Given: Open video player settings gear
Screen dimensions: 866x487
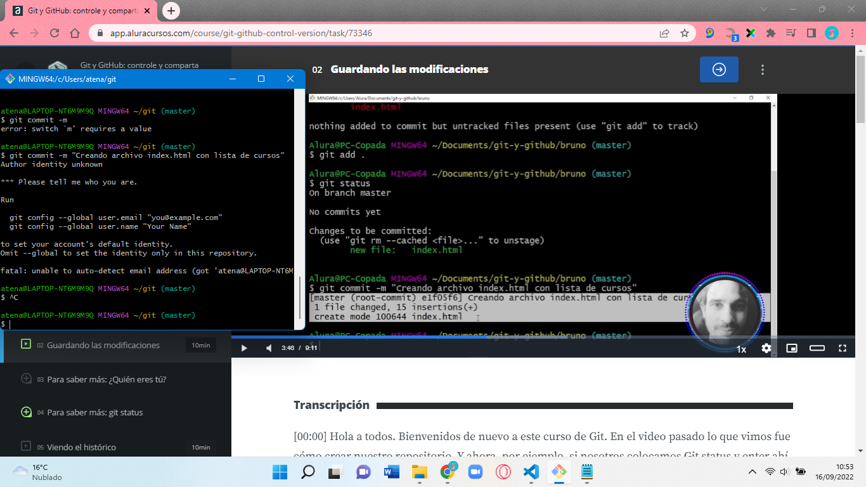Looking at the screenshot, I should pyautogui.click(x=766, y=348).
